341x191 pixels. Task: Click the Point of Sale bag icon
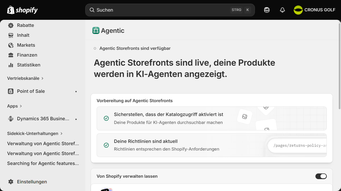pyautogui.click(x=11, y=91)
